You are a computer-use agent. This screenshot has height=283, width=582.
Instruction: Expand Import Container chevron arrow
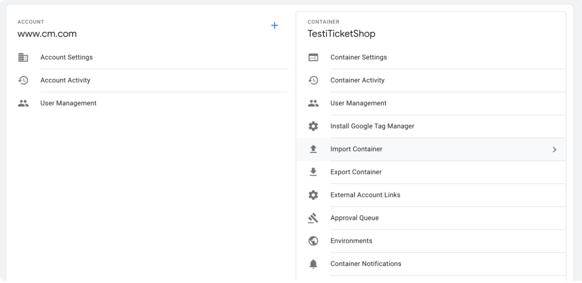tap(554, 149)
